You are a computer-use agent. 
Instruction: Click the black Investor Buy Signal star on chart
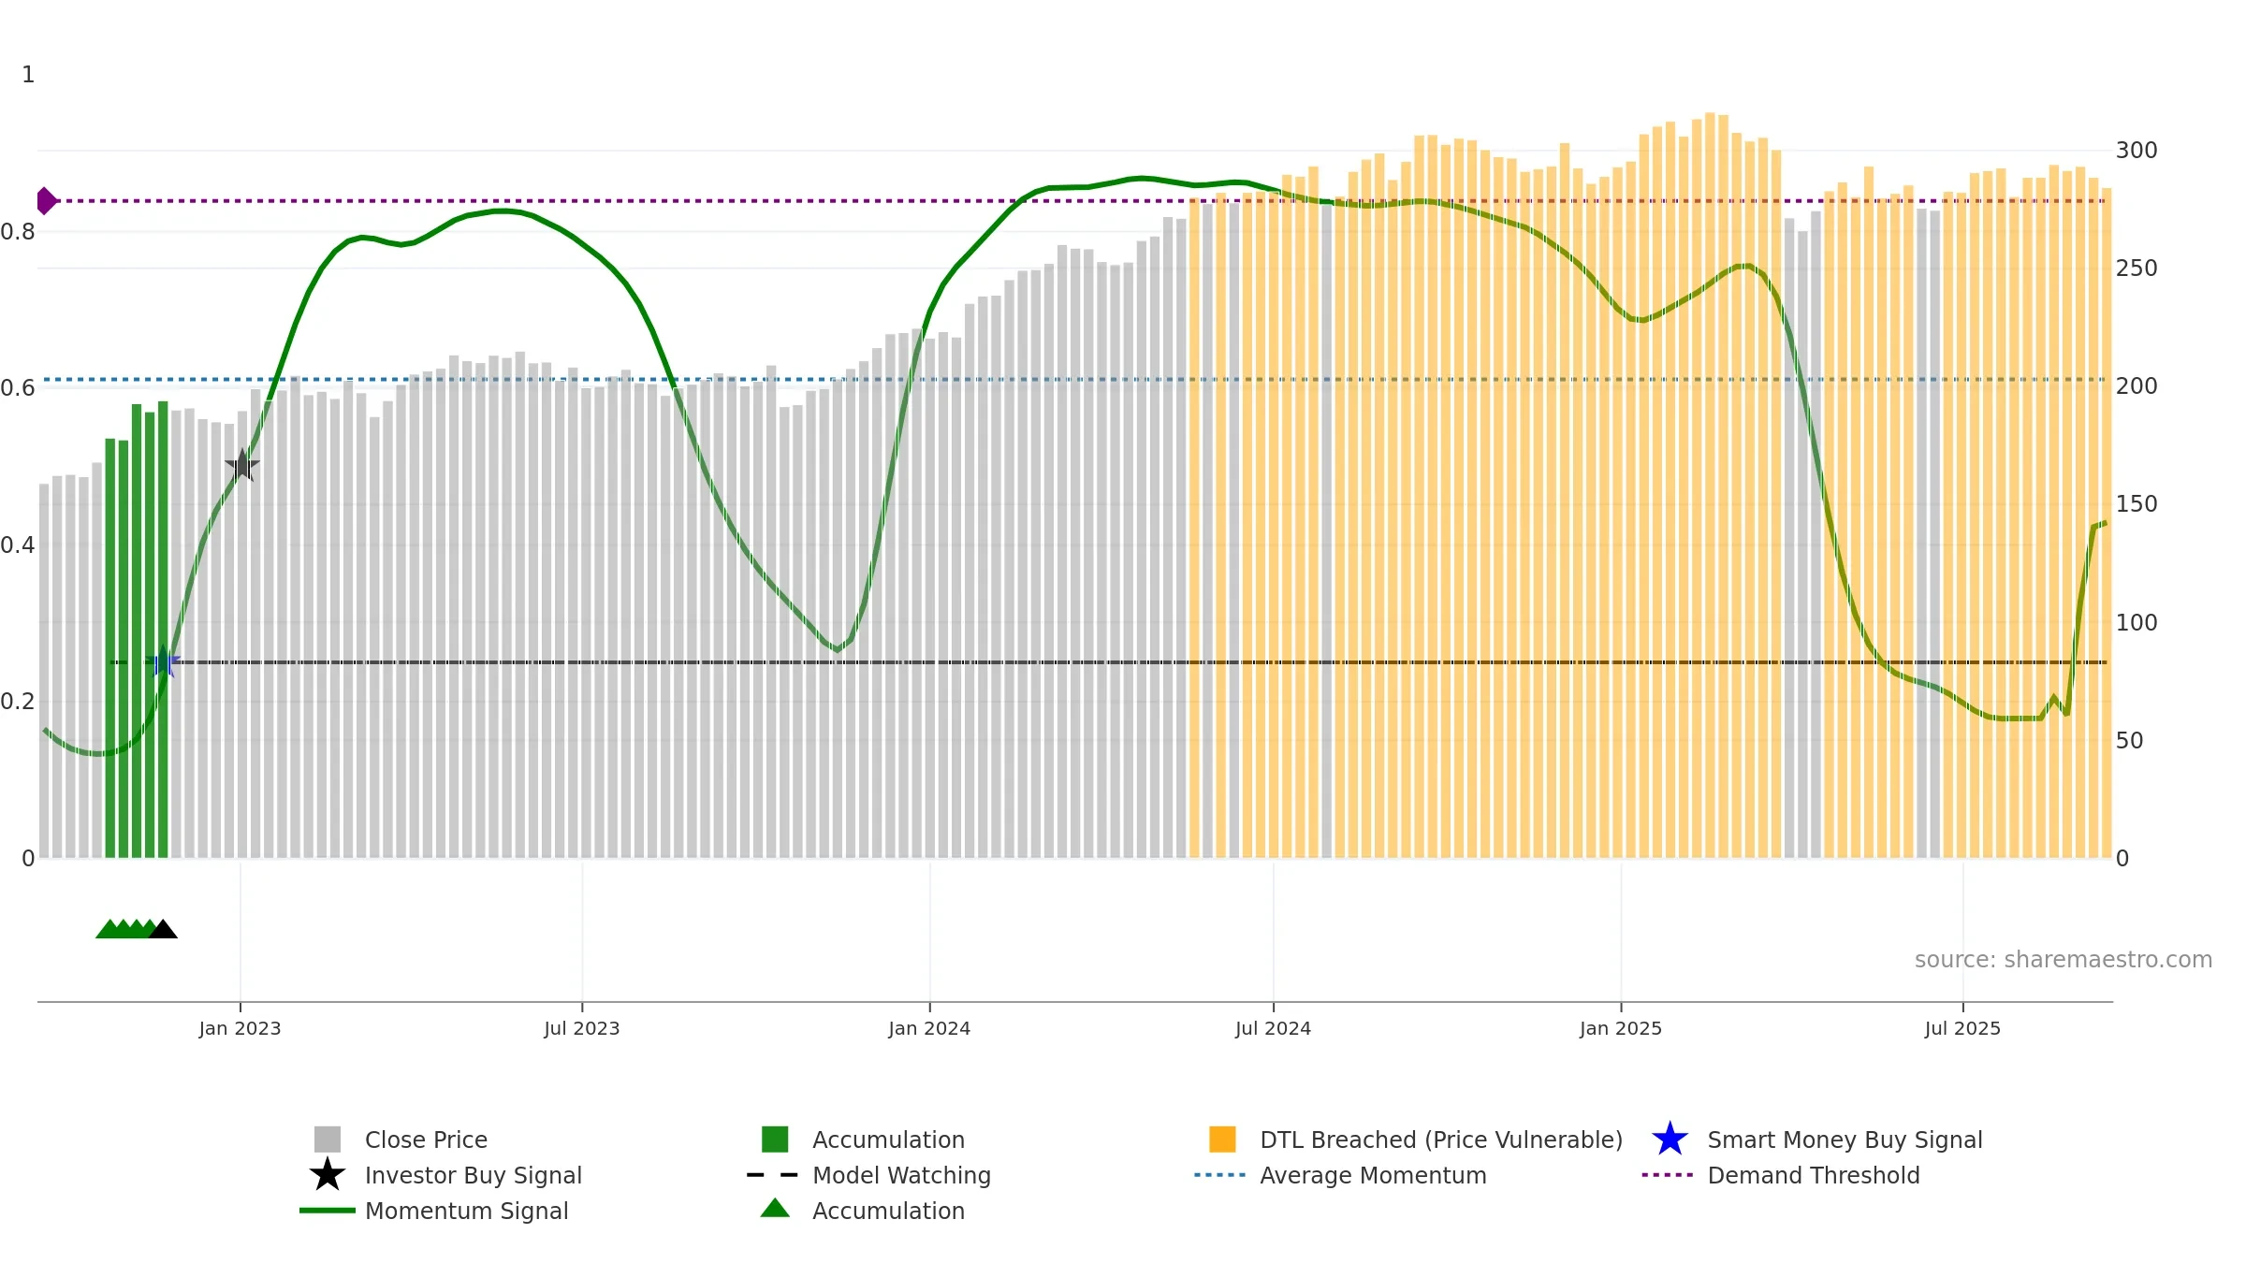[242, 465]
